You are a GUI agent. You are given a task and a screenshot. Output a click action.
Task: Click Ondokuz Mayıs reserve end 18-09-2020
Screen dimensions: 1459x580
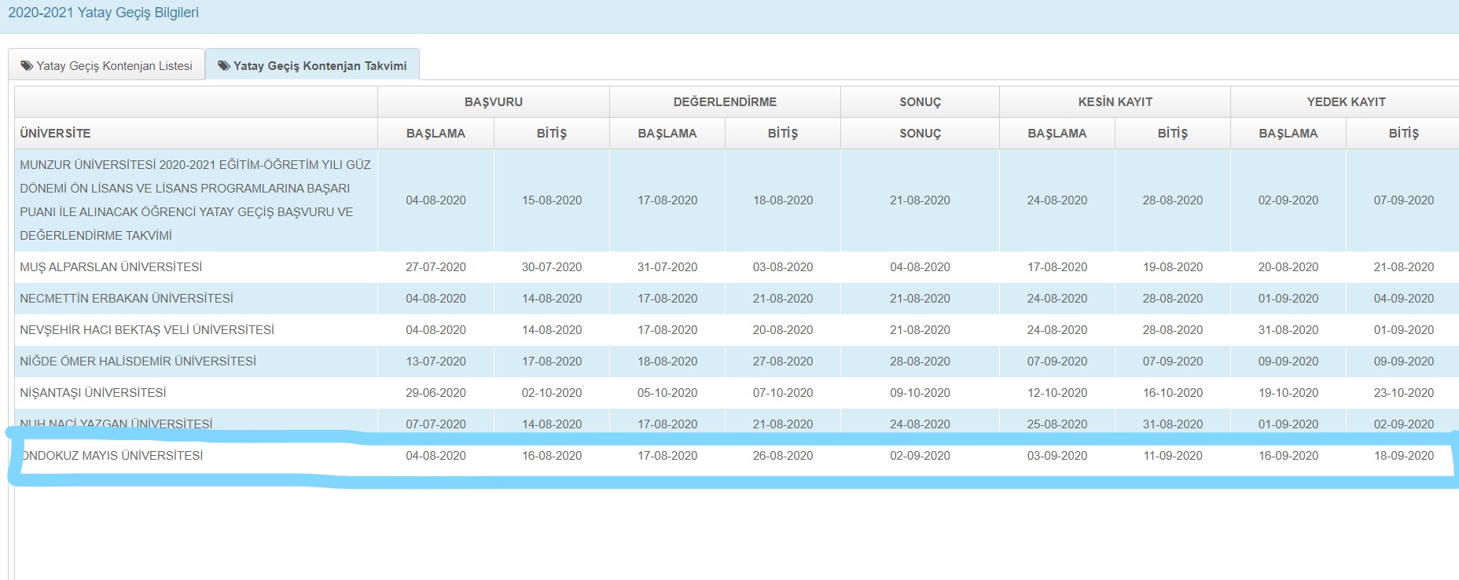click(1404, 456)
